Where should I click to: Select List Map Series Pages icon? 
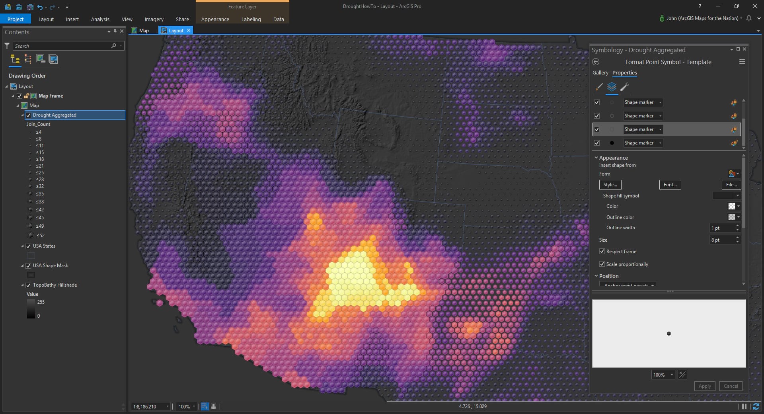[53, 59]
